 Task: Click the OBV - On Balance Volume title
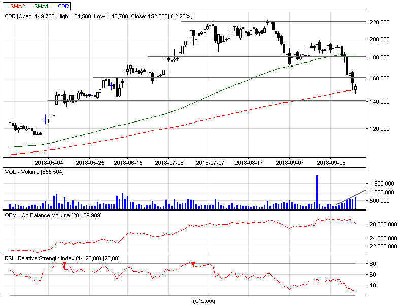pos(53,215)
